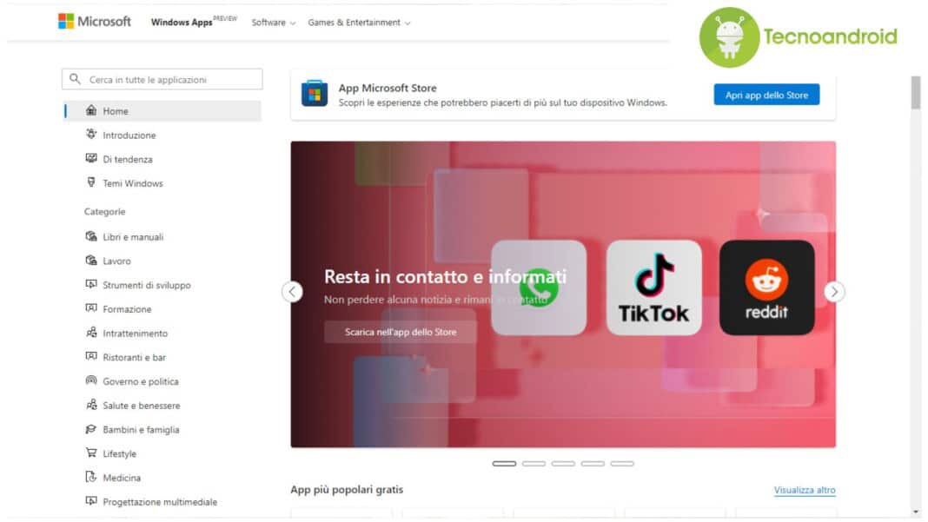Click the App più popolari gratis heading
Viewport: 928px width, 522px height.
(x=347, y=490)
